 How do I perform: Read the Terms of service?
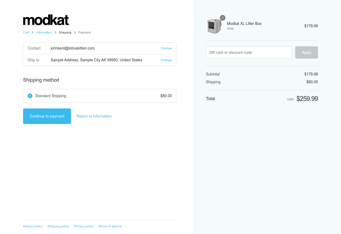click(110, 226)
